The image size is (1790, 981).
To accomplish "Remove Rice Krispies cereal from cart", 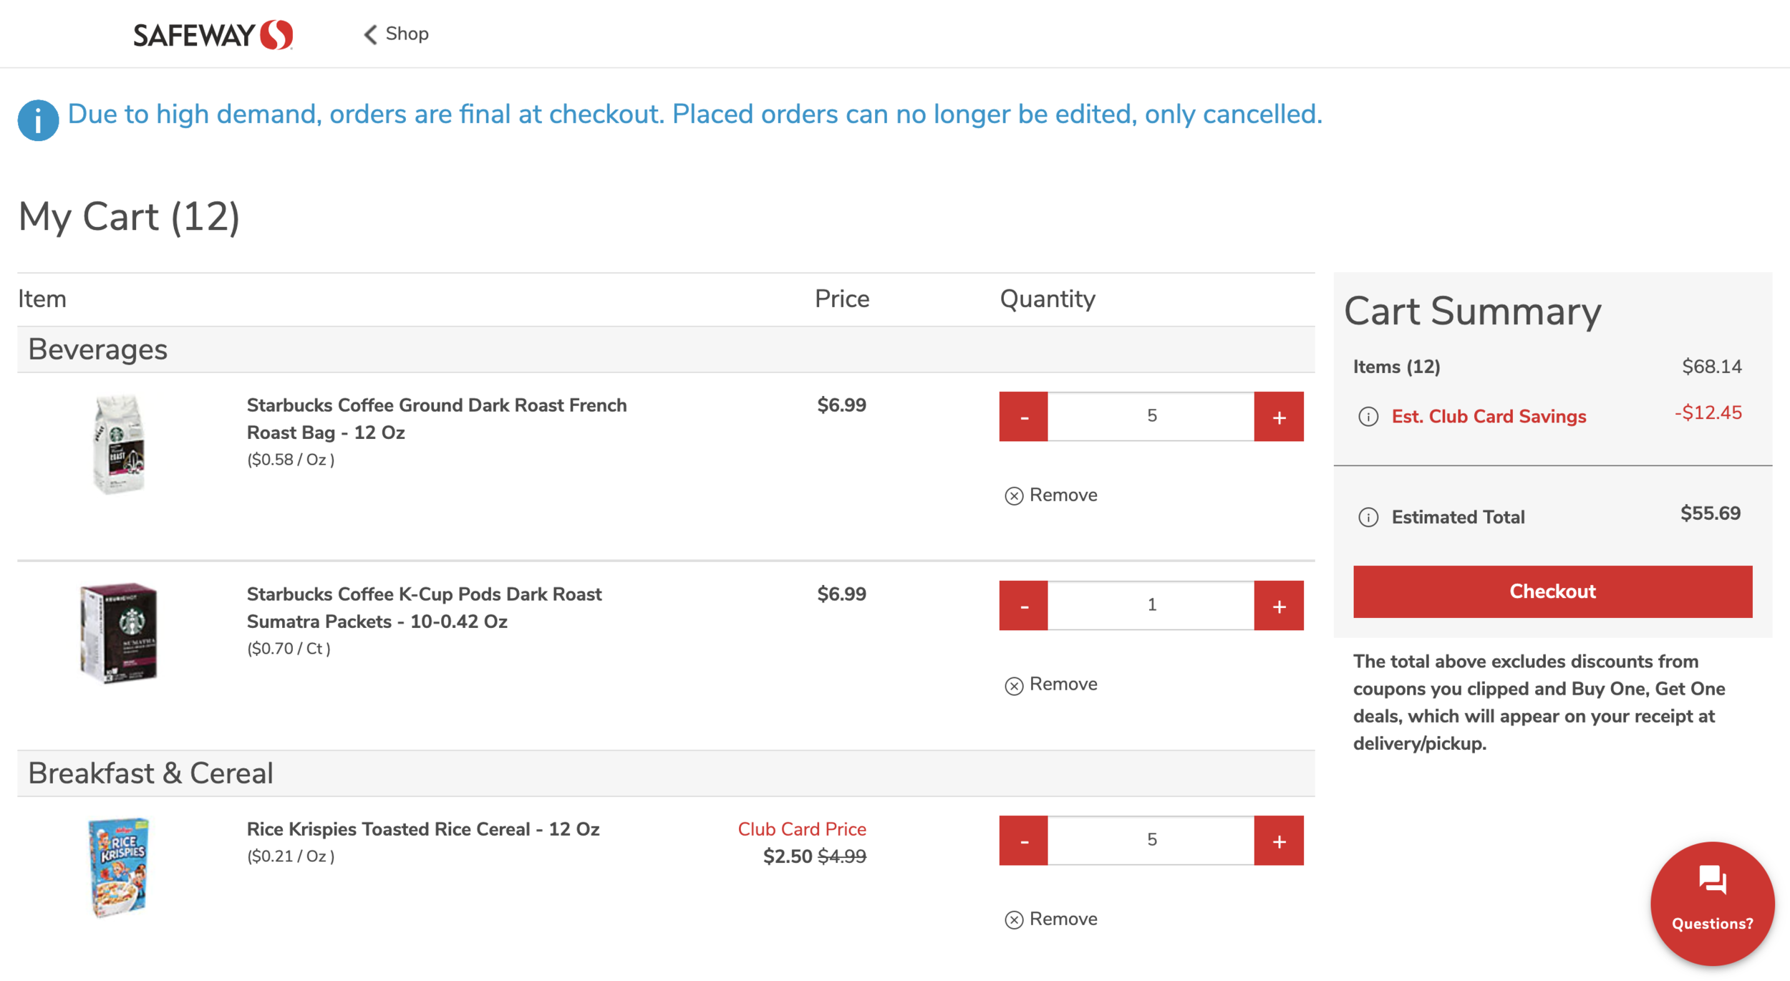I will pos(1051,919).
